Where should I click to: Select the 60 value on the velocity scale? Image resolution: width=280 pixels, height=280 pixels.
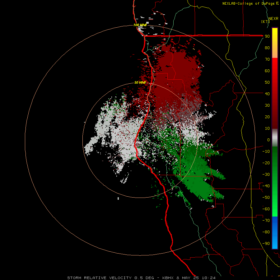pos(267,71)
